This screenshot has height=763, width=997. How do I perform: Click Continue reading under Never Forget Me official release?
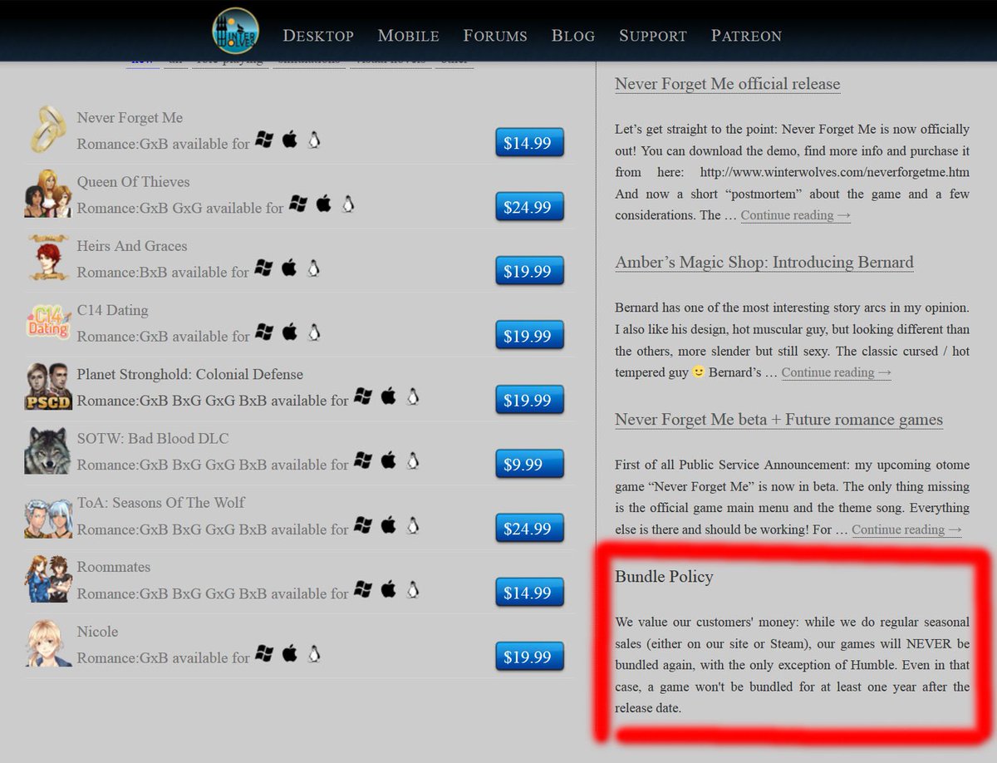[796, 215]
